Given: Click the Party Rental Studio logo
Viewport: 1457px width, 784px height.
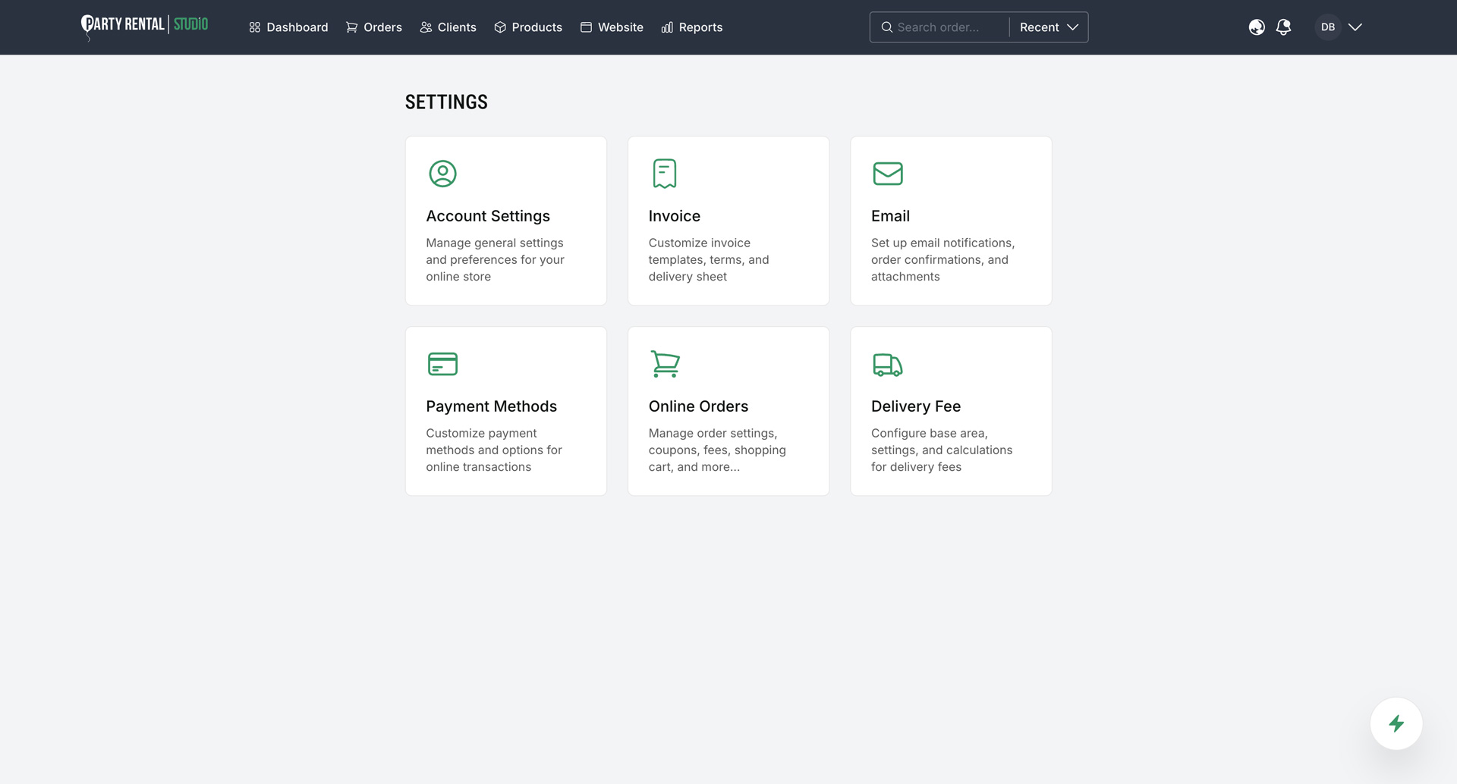Looking at the screenshot, I should coord(144,26).
